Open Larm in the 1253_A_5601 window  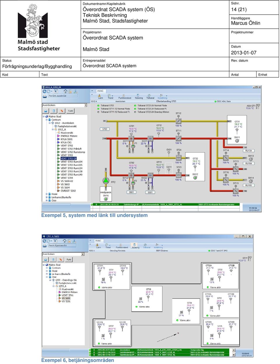coord(99,246)
